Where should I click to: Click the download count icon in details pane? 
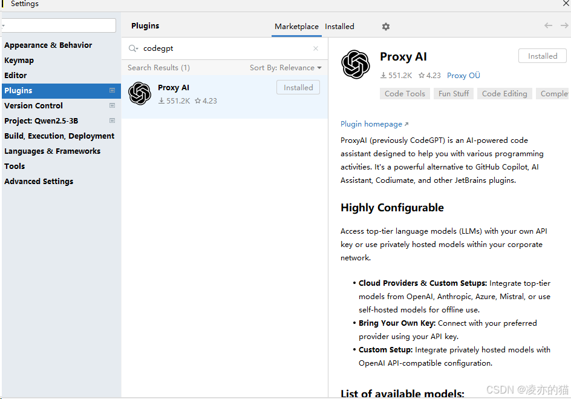point(383,76)
